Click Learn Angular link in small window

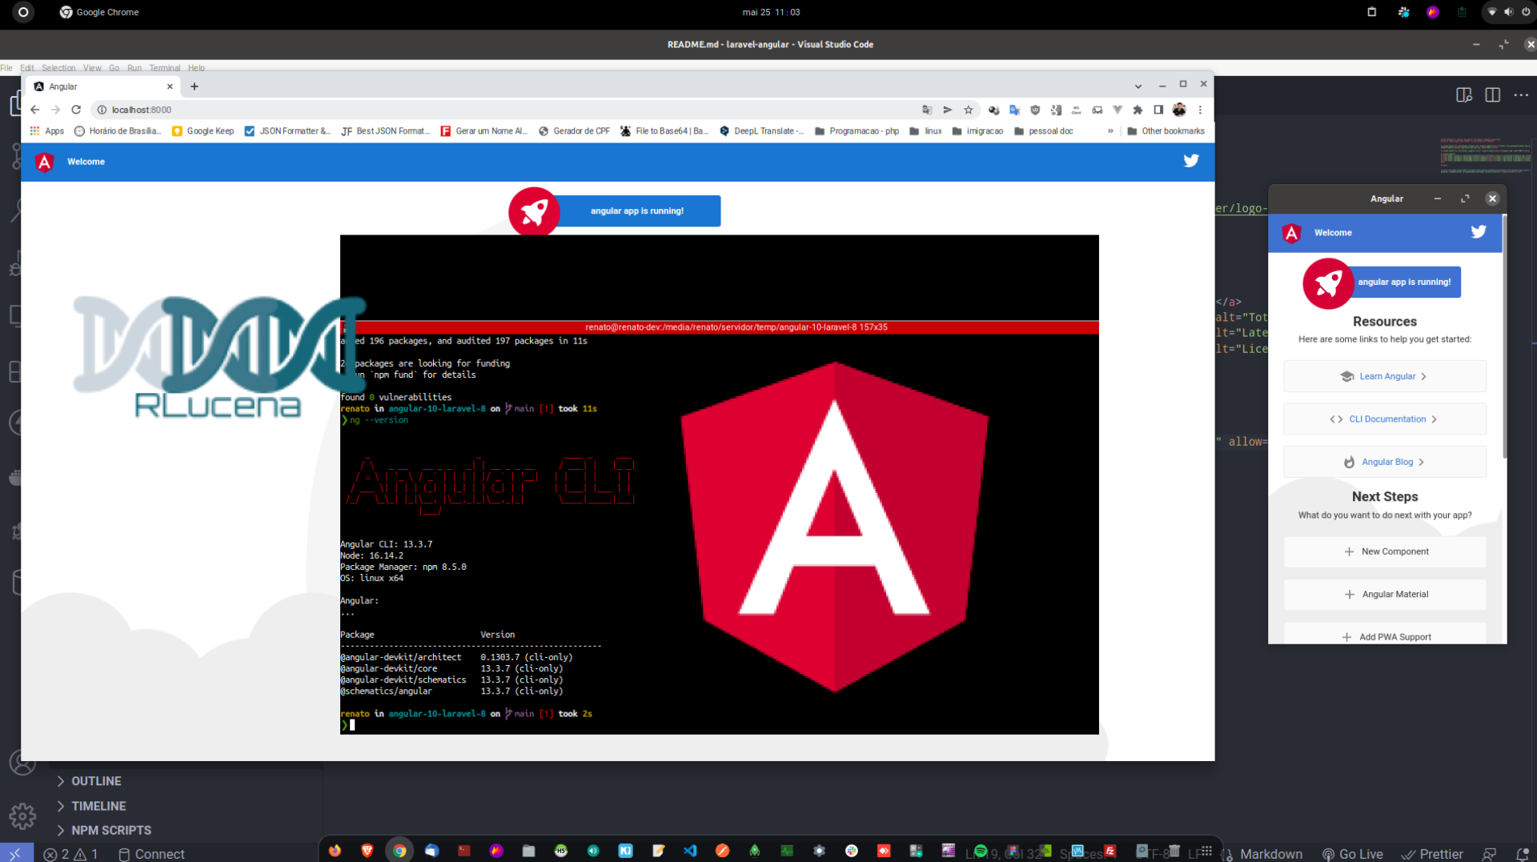1384,376
